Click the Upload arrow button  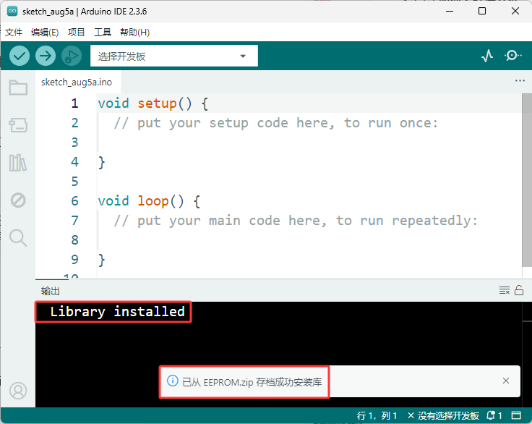pos(46,56)
